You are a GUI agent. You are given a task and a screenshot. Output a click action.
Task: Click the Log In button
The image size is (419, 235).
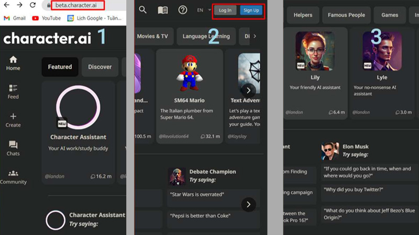225,10
